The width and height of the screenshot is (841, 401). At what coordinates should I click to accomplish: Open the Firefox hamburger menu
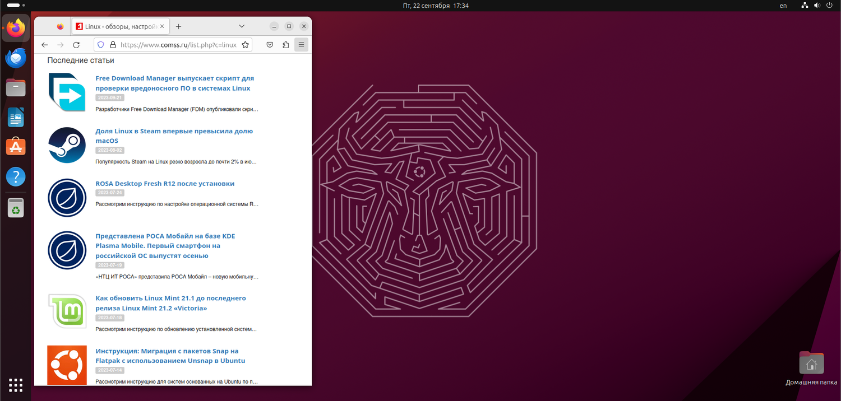(x=302, y=45)
